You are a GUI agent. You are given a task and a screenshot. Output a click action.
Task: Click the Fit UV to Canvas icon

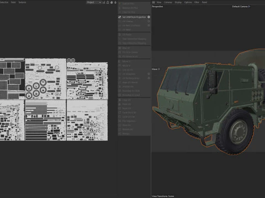pyautogui.click(x=119, y=52)
